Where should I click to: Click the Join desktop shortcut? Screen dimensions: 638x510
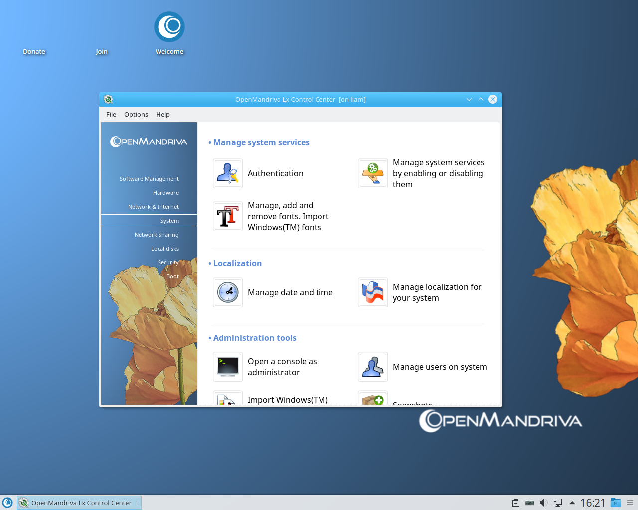click(102, 51)
